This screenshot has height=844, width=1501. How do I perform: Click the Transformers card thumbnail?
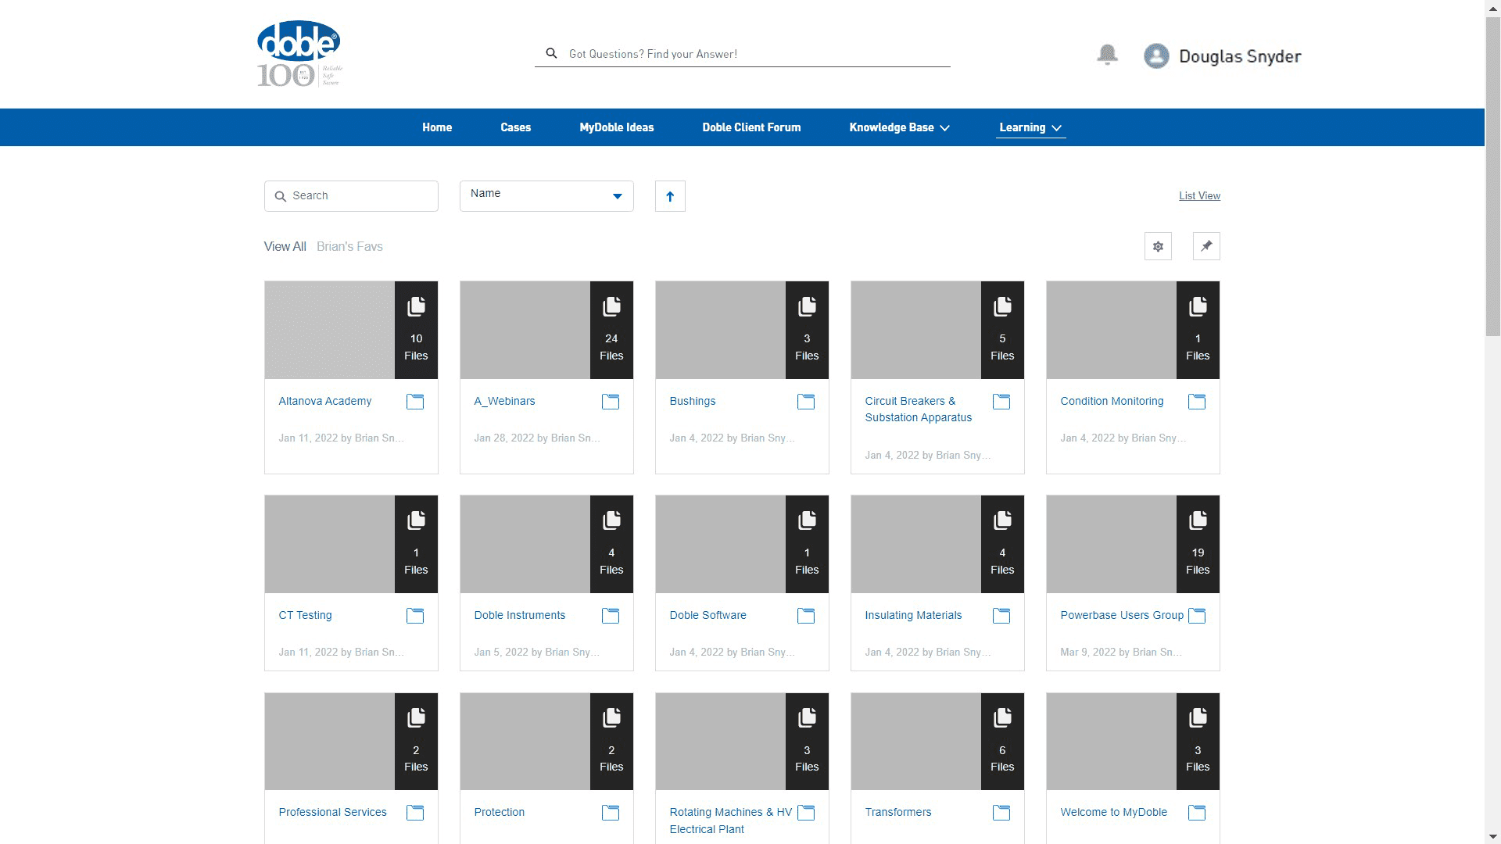[x=915, y=742]
